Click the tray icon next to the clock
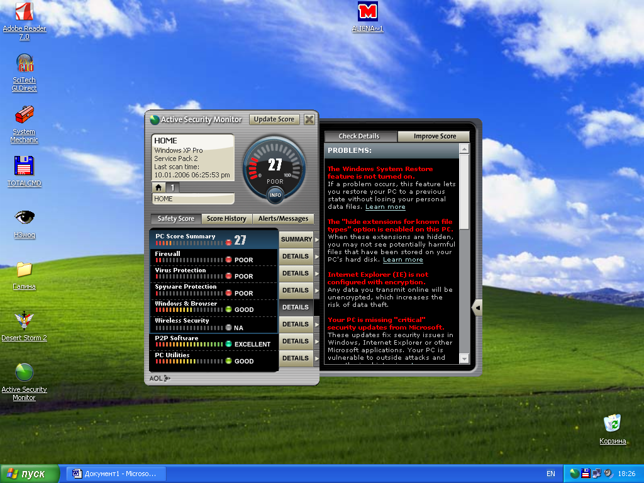The width and height of the screenshot is (644, 483). pos(608,474)
